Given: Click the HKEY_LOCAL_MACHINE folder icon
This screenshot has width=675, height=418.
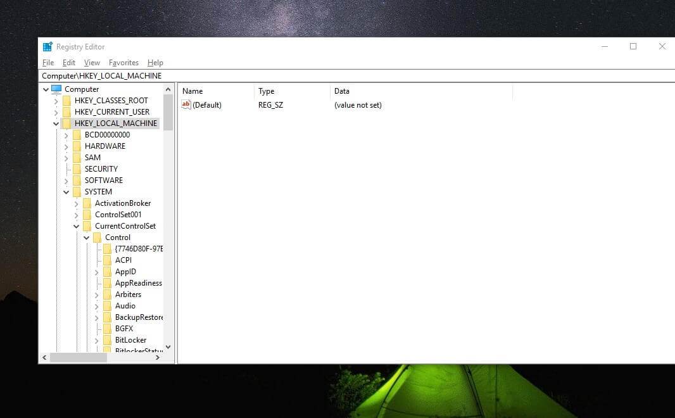Looking at the screenshot, I should (x=67, y=123).
